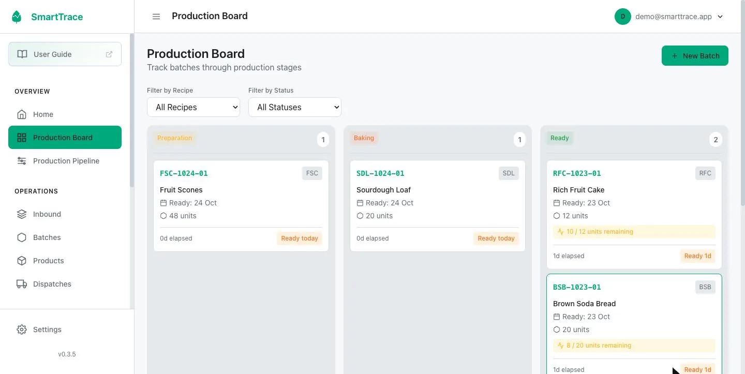Navigate to Inbound section
The height and width of the screenshot is (374, 745).
(65, 214)
